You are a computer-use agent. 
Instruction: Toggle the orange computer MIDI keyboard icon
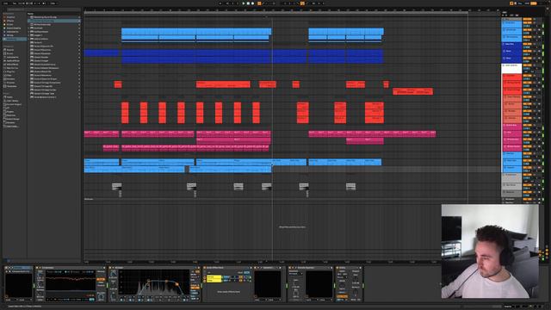(x=511, y=3)
